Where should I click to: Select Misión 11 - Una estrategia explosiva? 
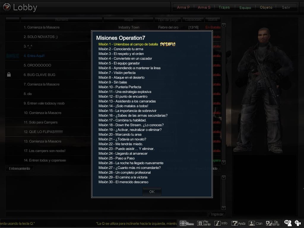125,92
